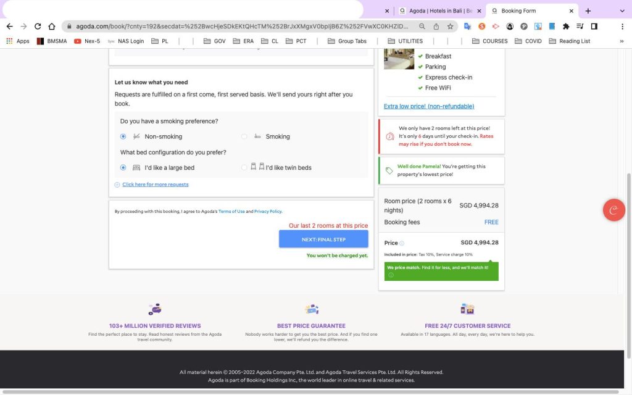632x395 pixels.
Task: Click the hotel room thumbnail image
Action: [399, 59]
